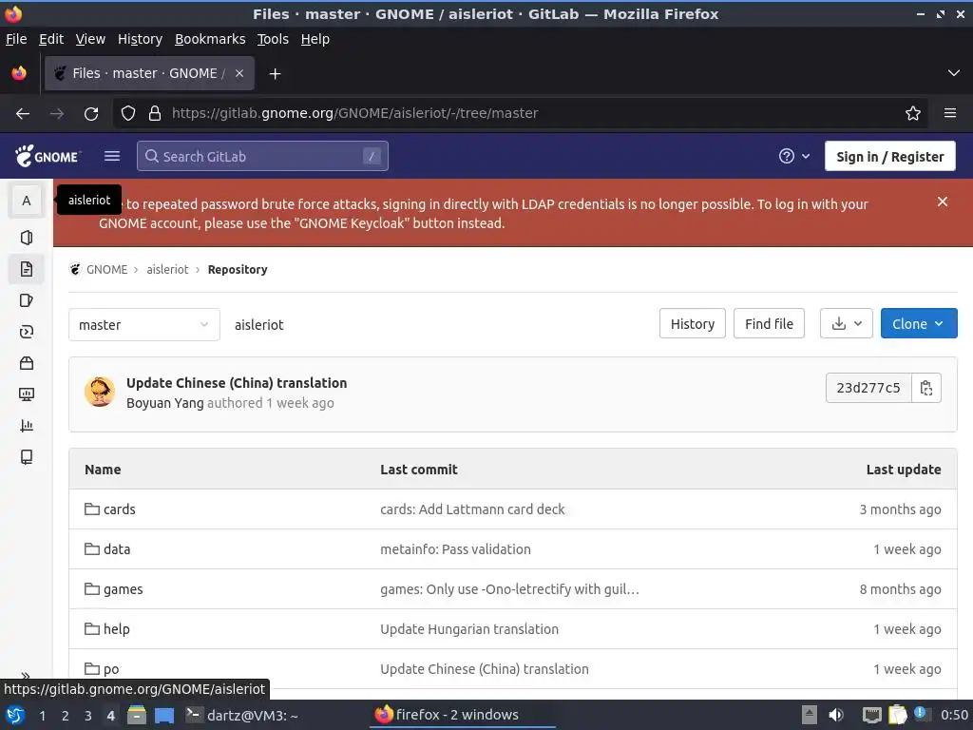Show tracking protection shield info

pyautogui.click(x=128, y=113)
